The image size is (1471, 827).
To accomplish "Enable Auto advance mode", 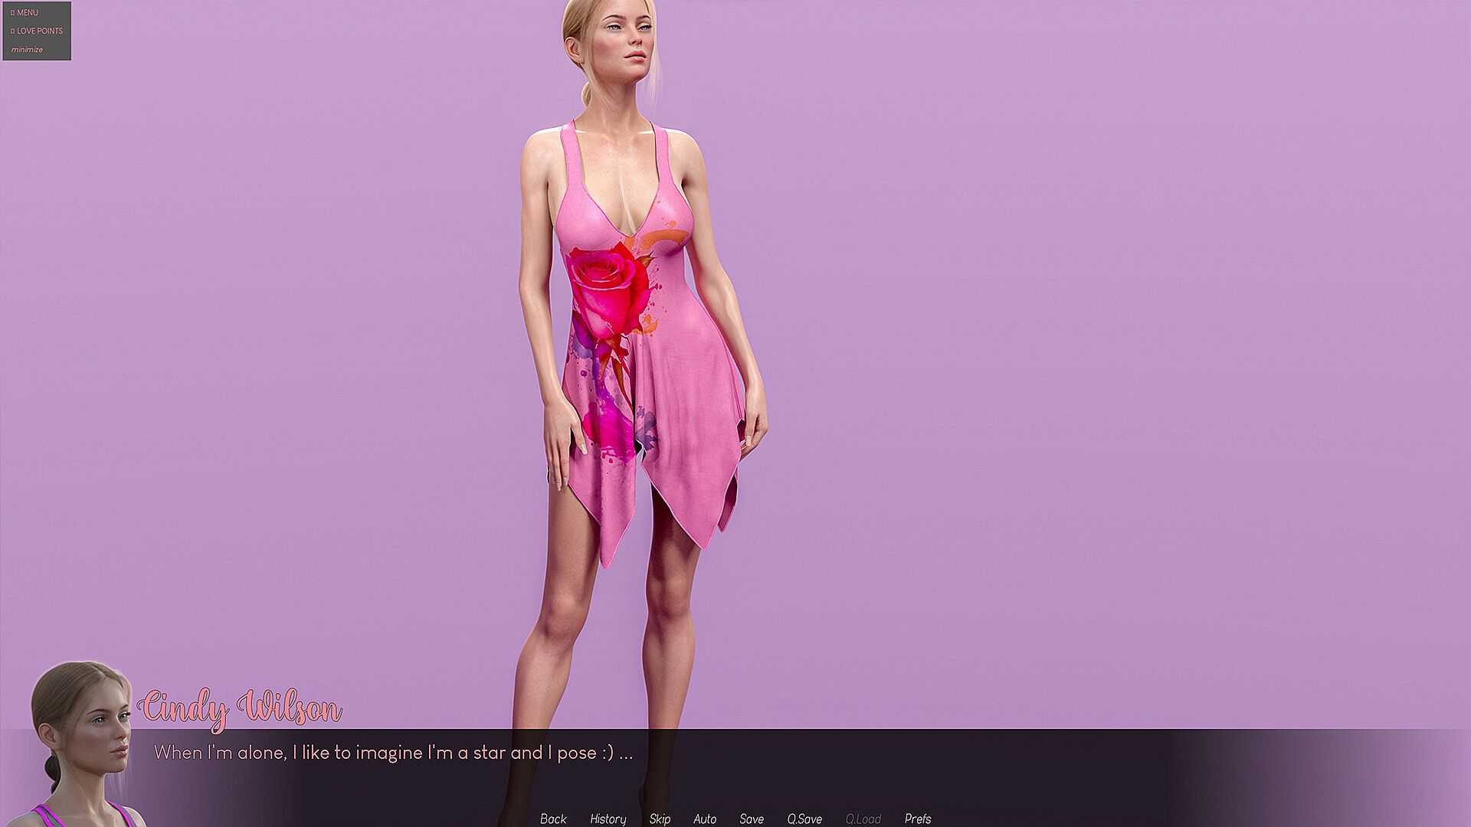I will point(705,819).
